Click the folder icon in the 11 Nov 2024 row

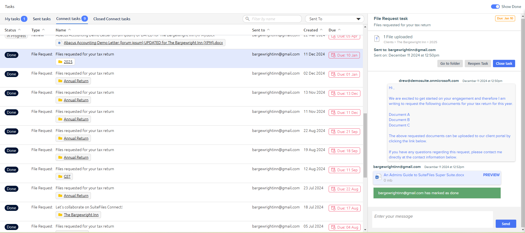click(60, 119)
